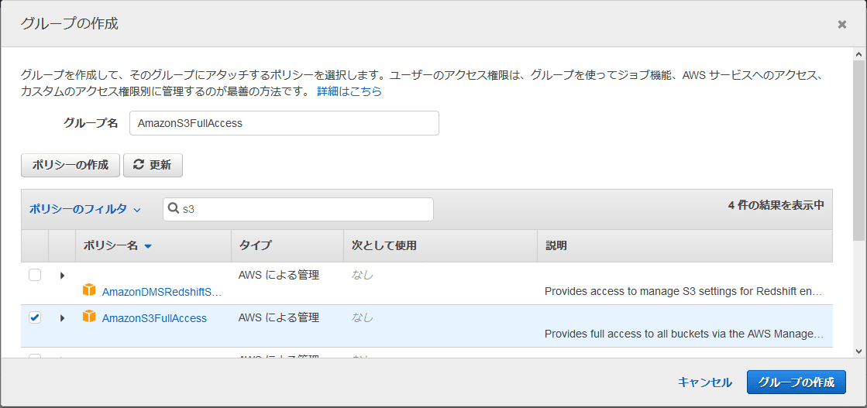Expand the AmazonDMSRedshiftS3 row details

click(x=62, y=275)
